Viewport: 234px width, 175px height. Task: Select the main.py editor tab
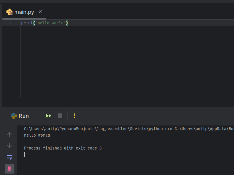pyautogui.click(x=24, y=12)
